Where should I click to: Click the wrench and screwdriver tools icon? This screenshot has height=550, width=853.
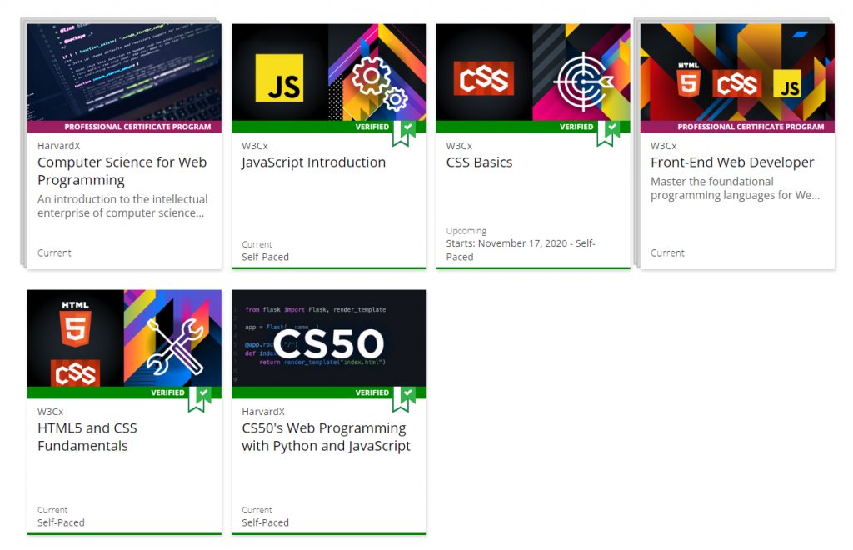[175, 347]
